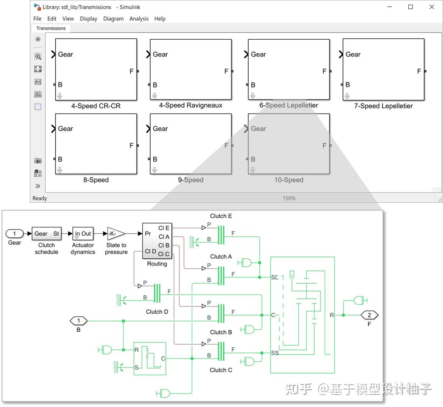Select the 7-Speed Lepelletier block
Image resolution: width=443 pixels, height=407 pixels.
(x=383, y=70)
